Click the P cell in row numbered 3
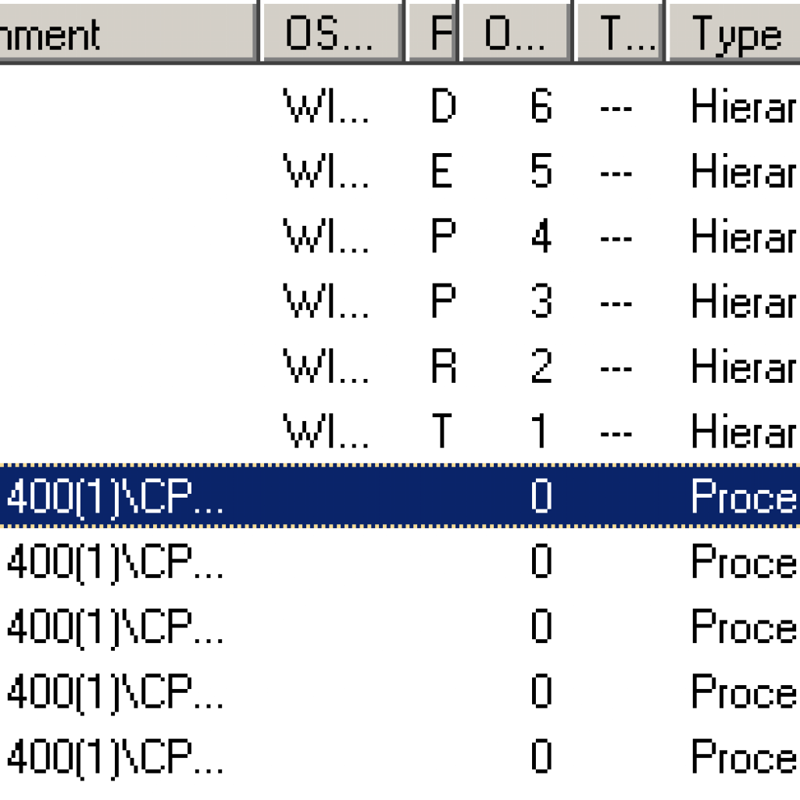Screen dimensions: 800x800 [x=443, y=301]
